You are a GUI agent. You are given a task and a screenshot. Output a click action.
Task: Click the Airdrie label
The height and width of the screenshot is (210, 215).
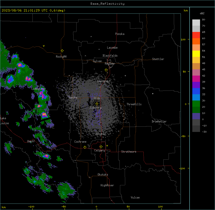point(101,134)
